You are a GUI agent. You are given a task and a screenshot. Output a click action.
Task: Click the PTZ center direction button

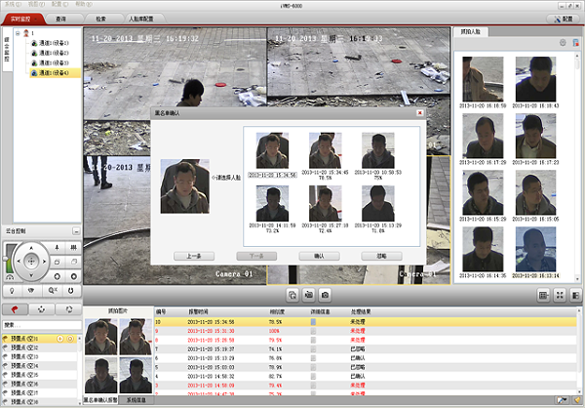coord(31,261)
